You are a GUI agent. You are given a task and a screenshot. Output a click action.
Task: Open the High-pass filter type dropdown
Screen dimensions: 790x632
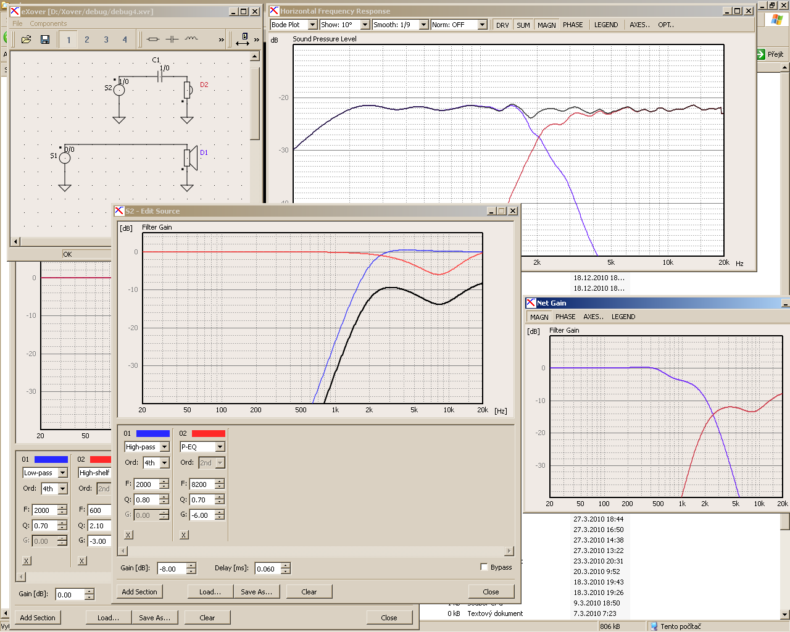tap(147, 447)
